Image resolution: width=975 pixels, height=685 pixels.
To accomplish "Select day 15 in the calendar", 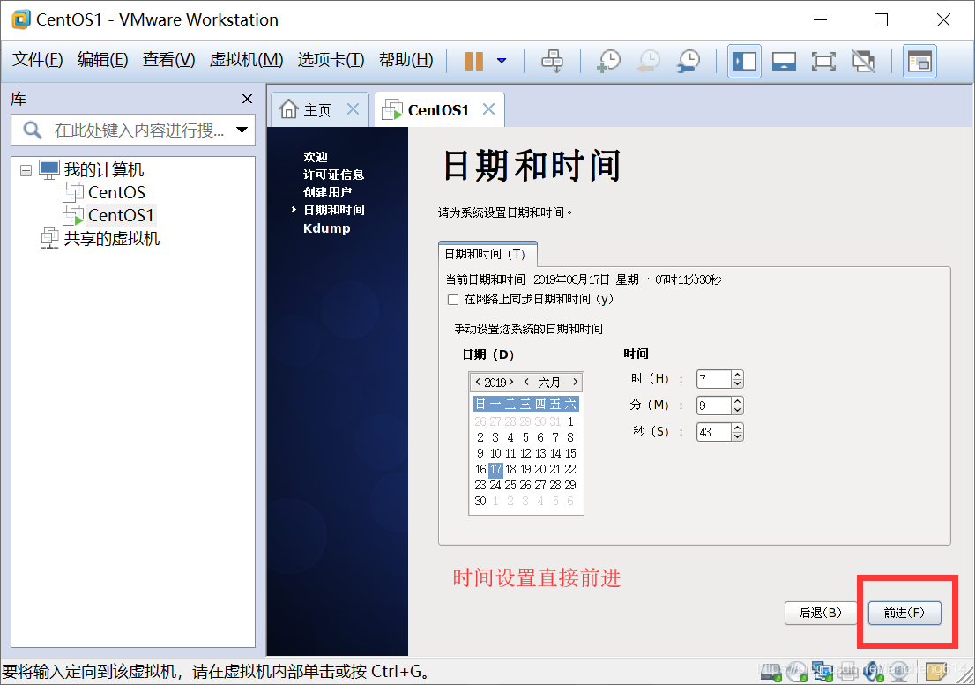I will click(571, 453).
